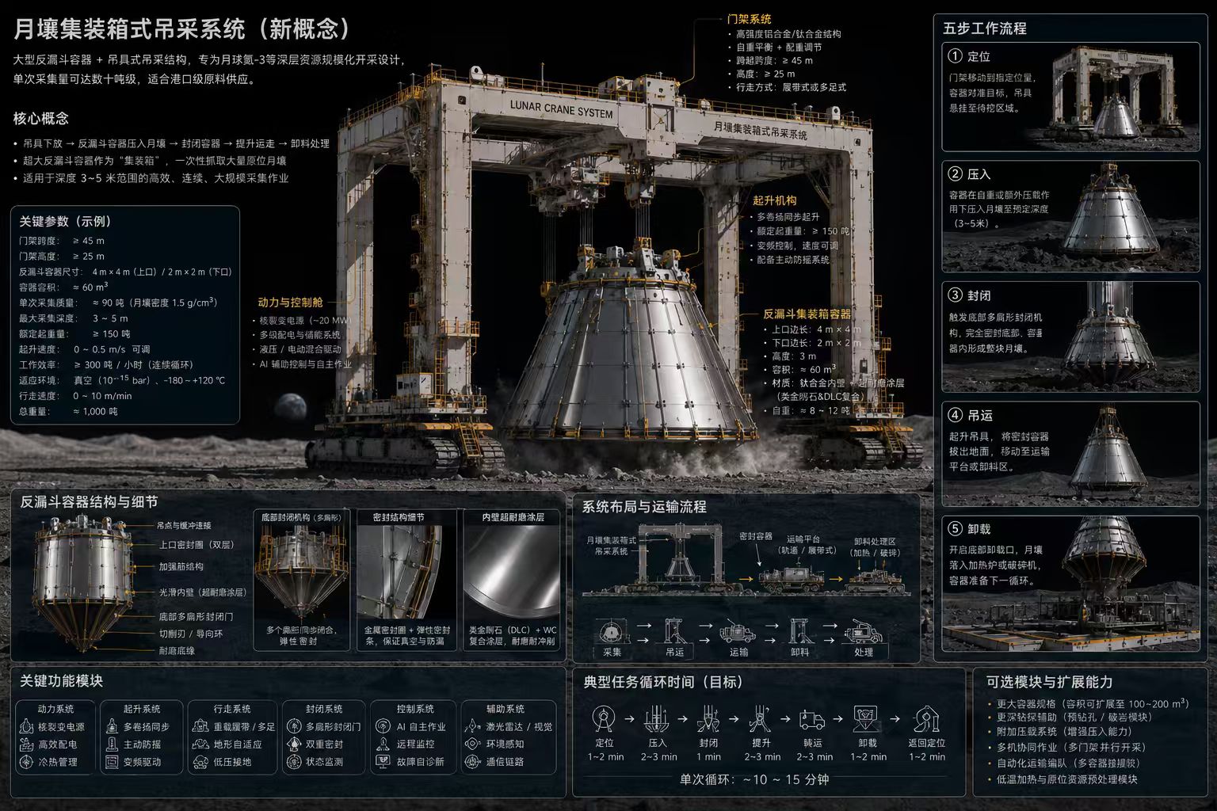The height and width of the screenshot is (811, 1217).
Task: Click the 起升机构 callout label
Action: (774, 200)
